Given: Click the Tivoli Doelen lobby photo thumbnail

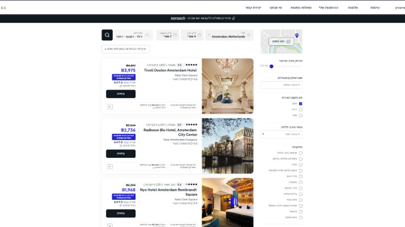Looking at the screenshot, I should point(227,86).
